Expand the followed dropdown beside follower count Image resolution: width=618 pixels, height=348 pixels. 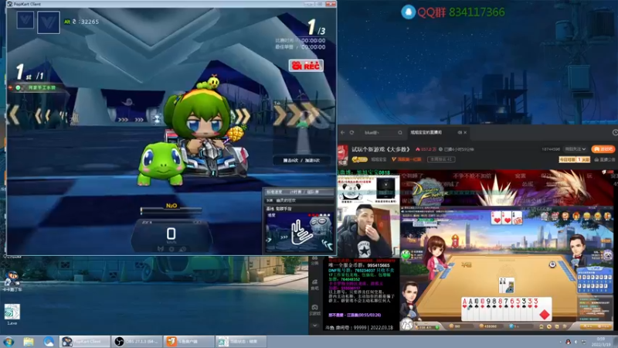click(x=575, y=149)
